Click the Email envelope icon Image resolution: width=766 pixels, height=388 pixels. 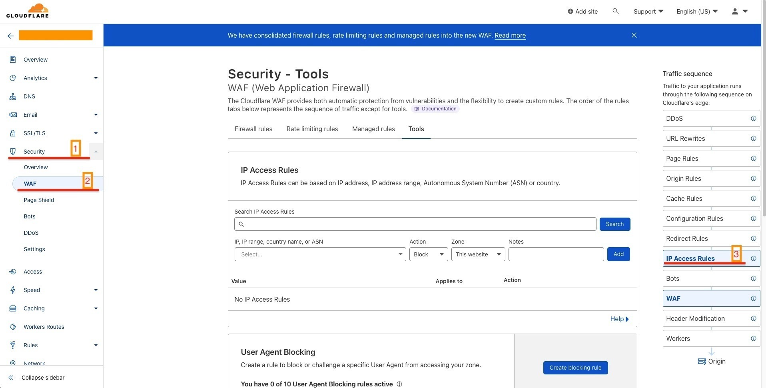click(13, 115)
